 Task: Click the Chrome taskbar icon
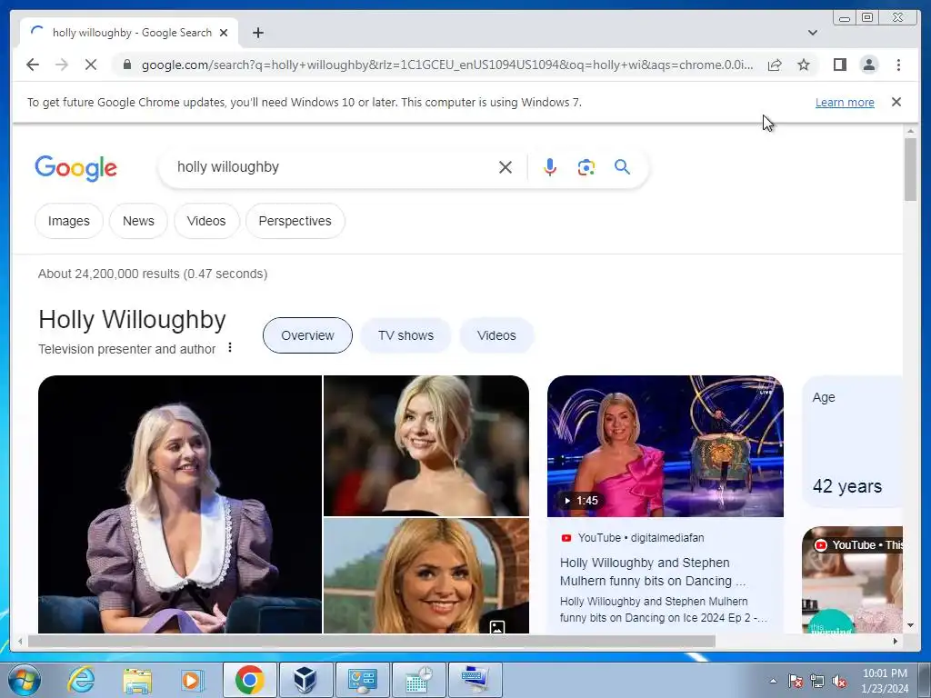[x=249, y=680]
